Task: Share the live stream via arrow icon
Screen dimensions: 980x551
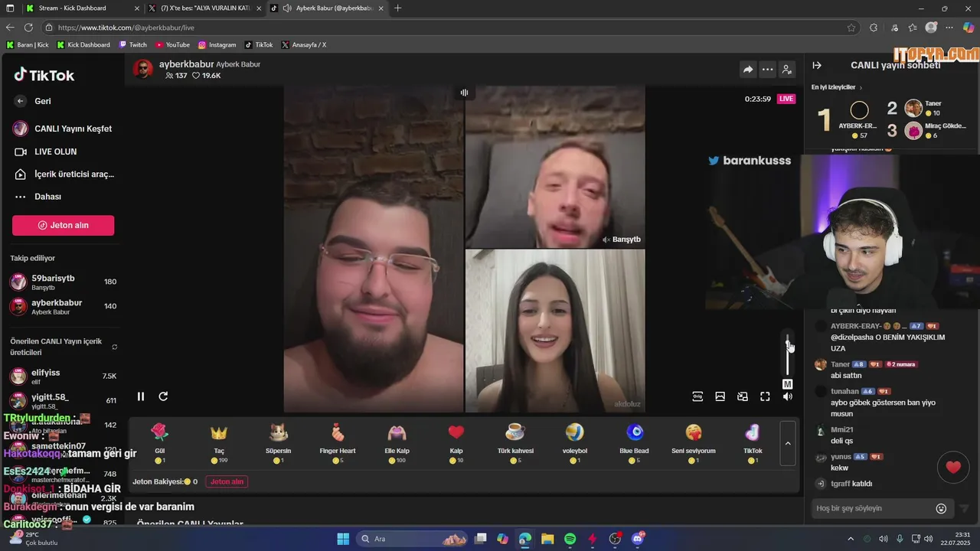Action: point(747,70)
